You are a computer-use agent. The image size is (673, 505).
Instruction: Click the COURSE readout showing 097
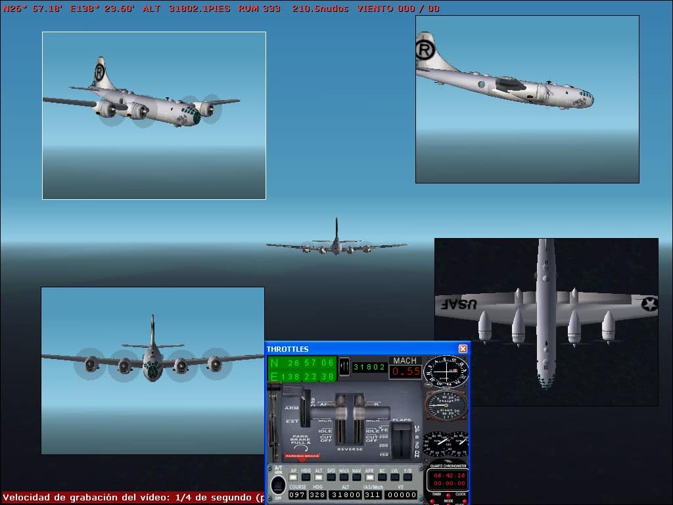click(297, 494)
